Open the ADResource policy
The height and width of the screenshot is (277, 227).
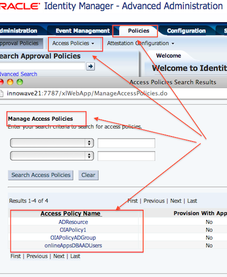73,222
